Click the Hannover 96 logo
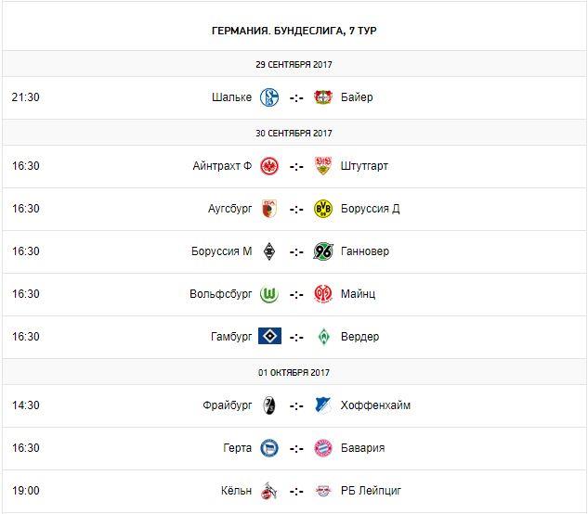This screenshot has width=588, height=514. 323,251
